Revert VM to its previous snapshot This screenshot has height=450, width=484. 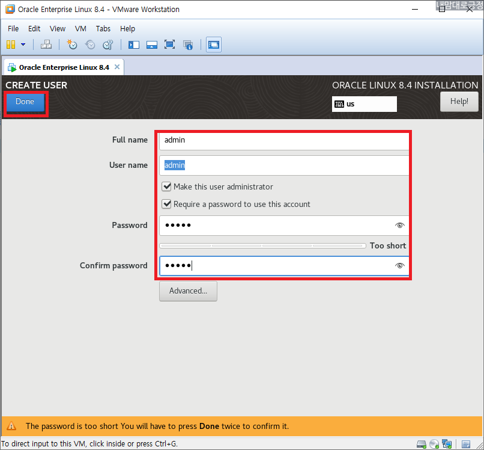[90, 45]
